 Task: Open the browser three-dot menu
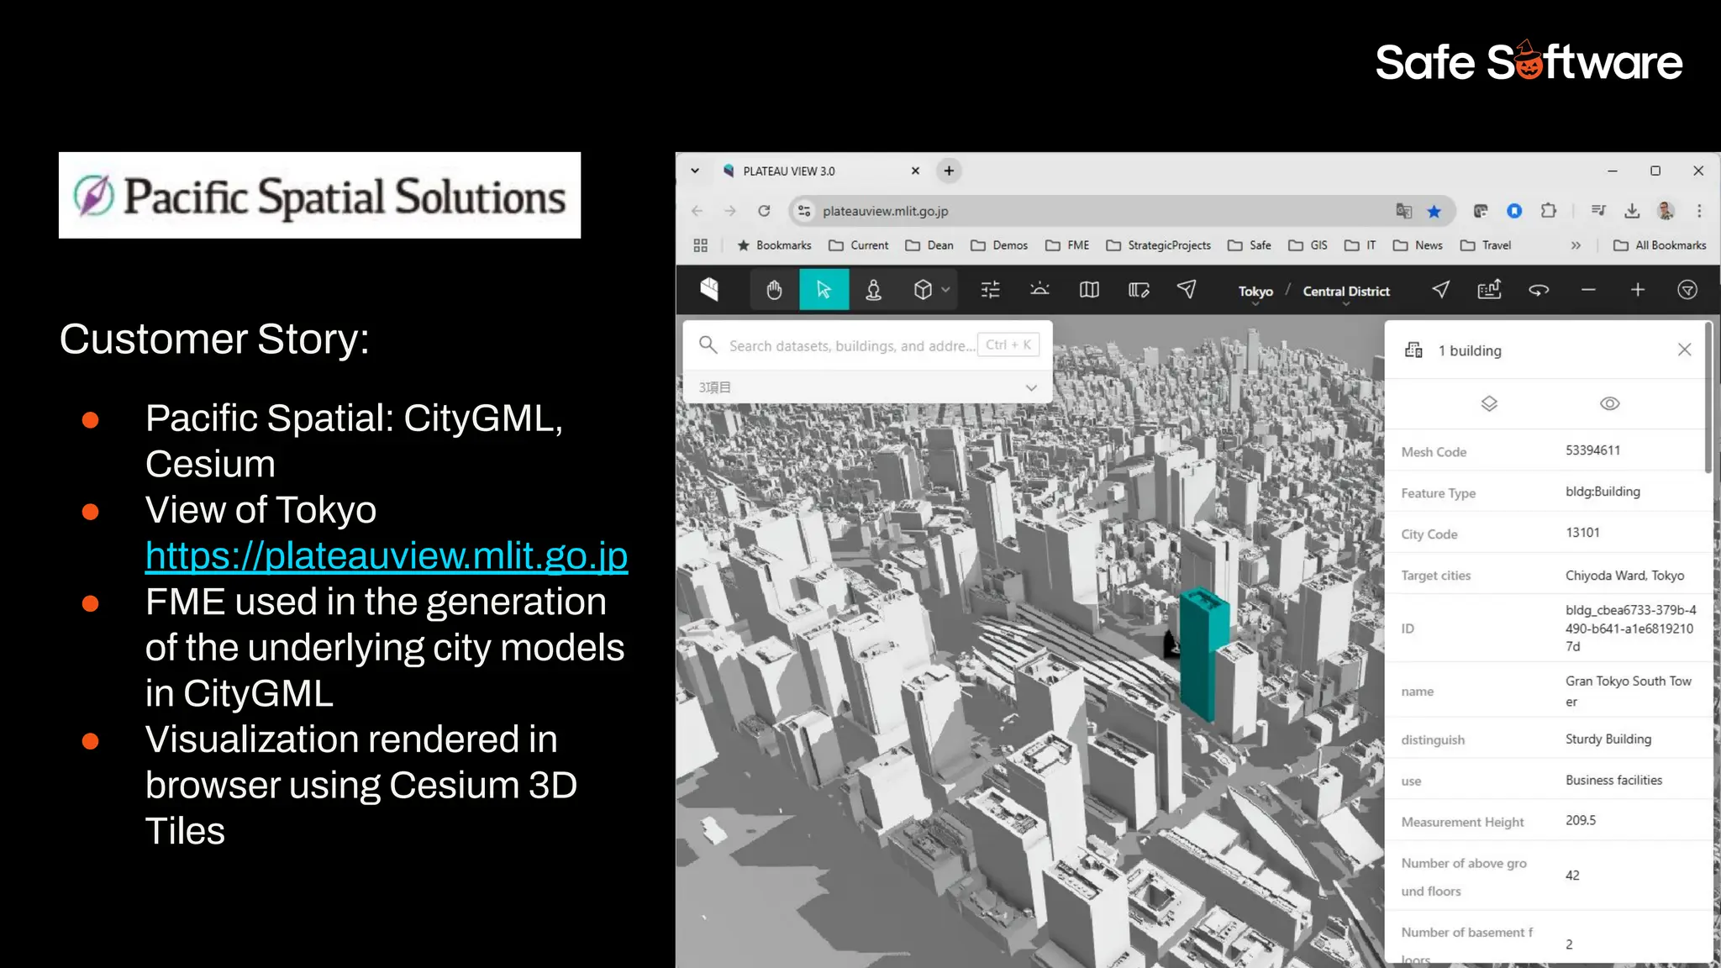1699,211
